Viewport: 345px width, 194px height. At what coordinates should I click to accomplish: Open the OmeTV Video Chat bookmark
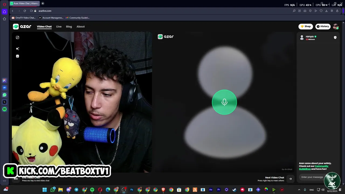(23, 18)
